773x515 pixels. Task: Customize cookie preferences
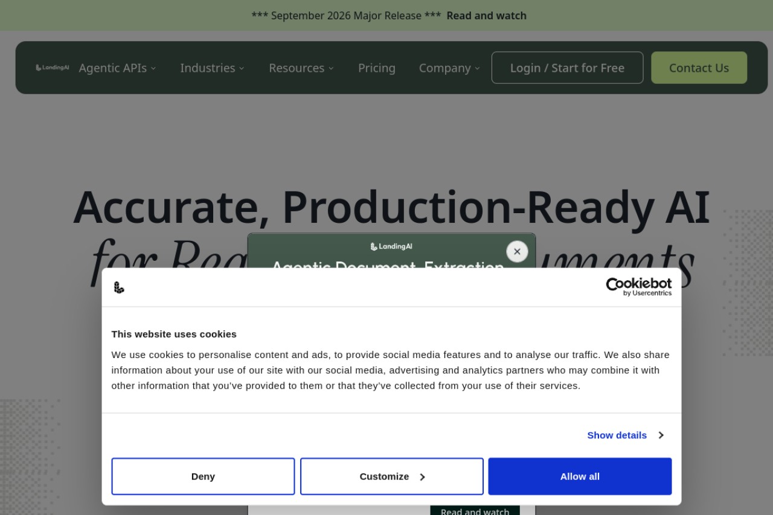click(x=392, y=476)
